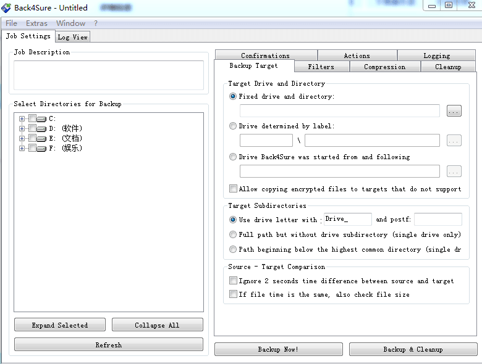This screenshot has width=482, height=364.
Task: Click the Backup & Cleanup button
Action: (x=413, y=349)
